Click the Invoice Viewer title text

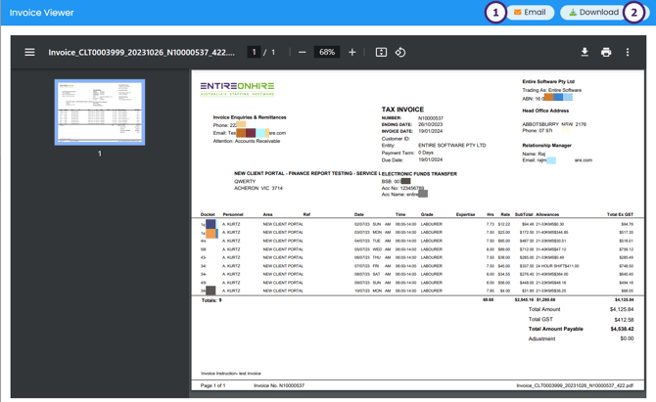pyautogui.click(x=41, y=13)
